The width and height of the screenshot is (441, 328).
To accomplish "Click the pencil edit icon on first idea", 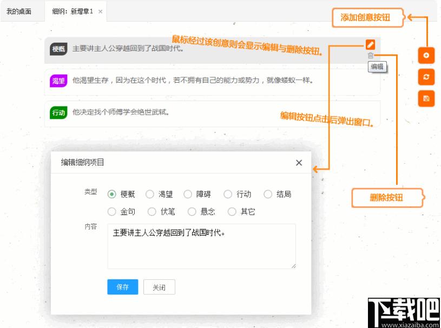I will tap(370, 45).
